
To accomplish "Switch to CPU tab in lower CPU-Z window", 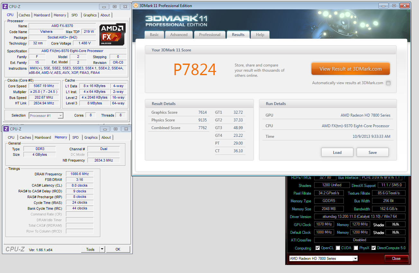I will [x=11, y=137].
